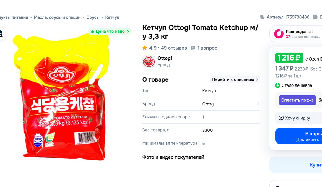This screenshot has width=322, height=187.
Task: Click the copy icon beside Артикул
Action: tap(262, 17)
